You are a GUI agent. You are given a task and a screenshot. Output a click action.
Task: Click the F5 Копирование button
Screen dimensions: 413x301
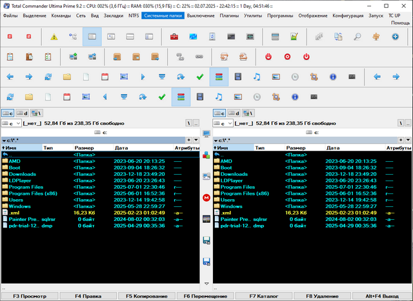tap(146, 296)
